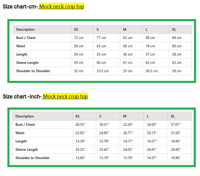200x176 pixels.
Task: Click 'Size chart -inch-' heading text
Action: pos(22,96)
